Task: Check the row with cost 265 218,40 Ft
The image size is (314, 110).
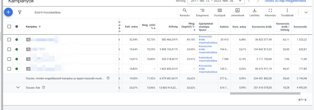Action: (9, 59)
